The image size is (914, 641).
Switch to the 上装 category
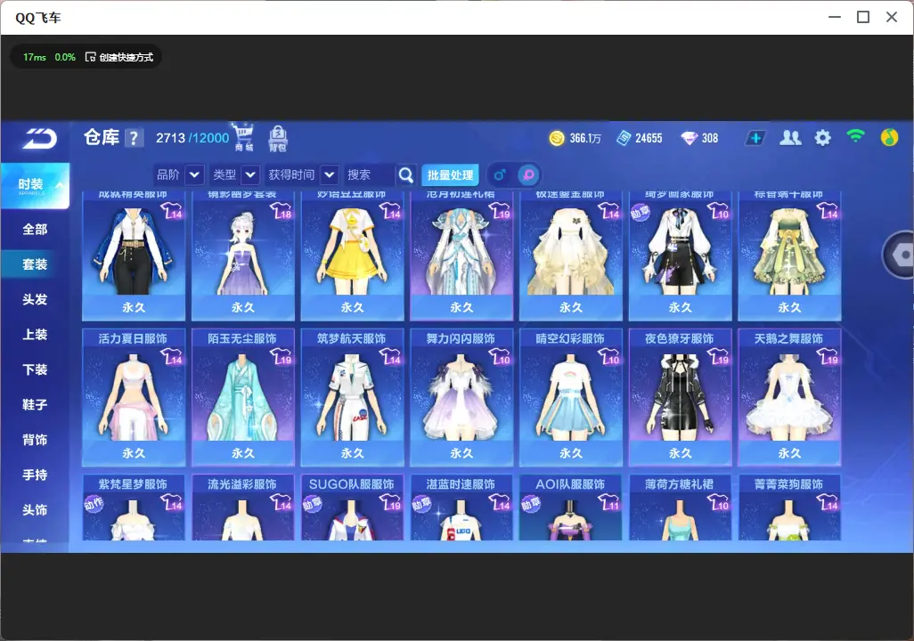pos(35,335)
